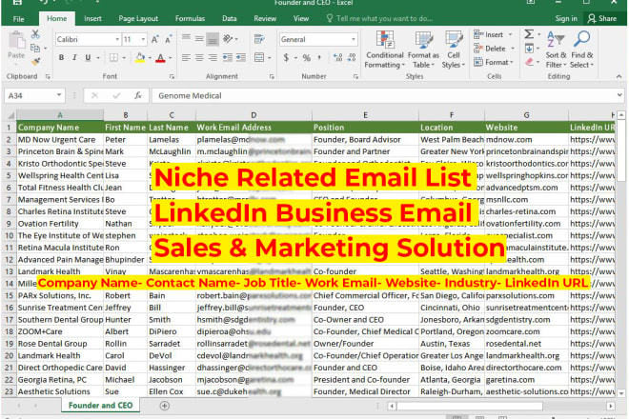Click the Format Painter brush icon

pyautogui.click(x=35, y=61)
